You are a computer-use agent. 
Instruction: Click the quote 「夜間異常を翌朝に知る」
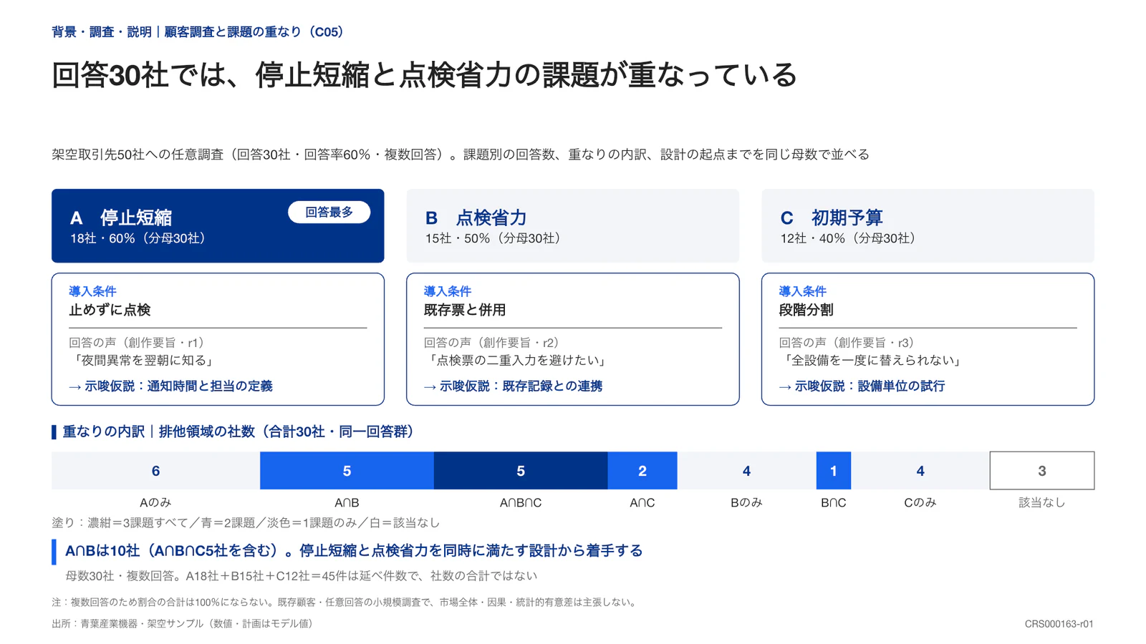point(143,361)
